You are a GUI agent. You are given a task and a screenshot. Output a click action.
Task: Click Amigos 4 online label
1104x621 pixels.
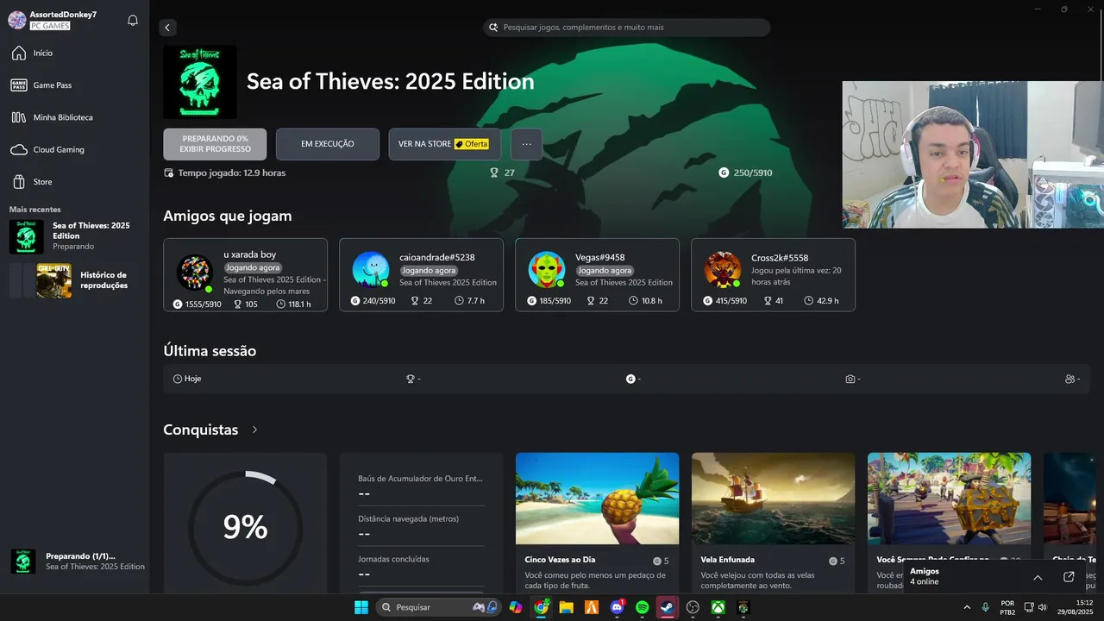[x=925, y=576]
